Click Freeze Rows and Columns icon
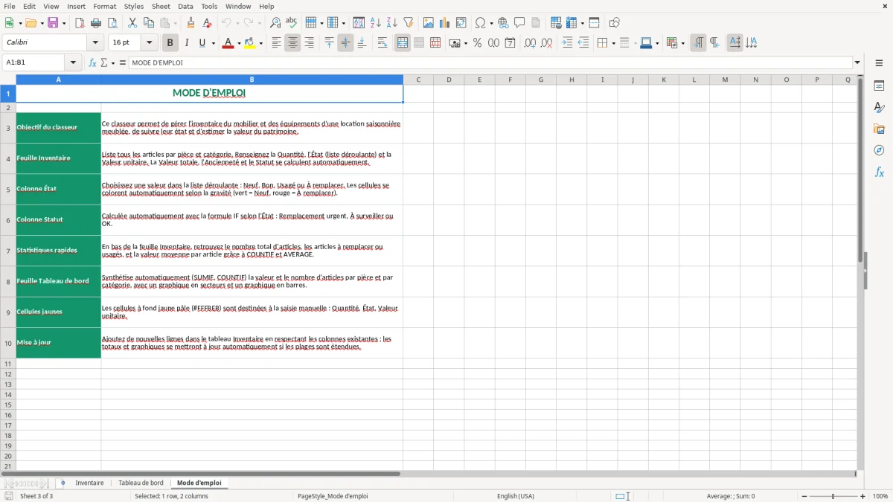This screenshot has height=502, width=893. tap(572, 23)
